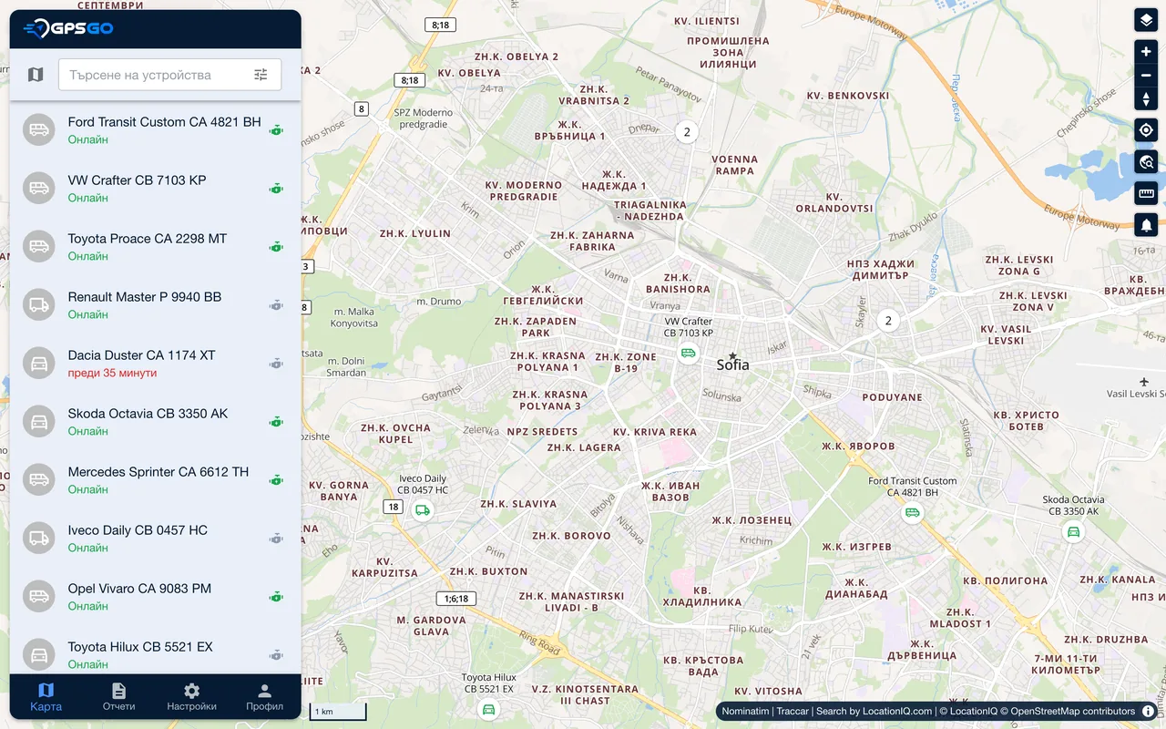The width and height of the screenshot is (1166, 729).
Task: Click Ford Transit Custom map marker
Action: [x=913, y=513]
